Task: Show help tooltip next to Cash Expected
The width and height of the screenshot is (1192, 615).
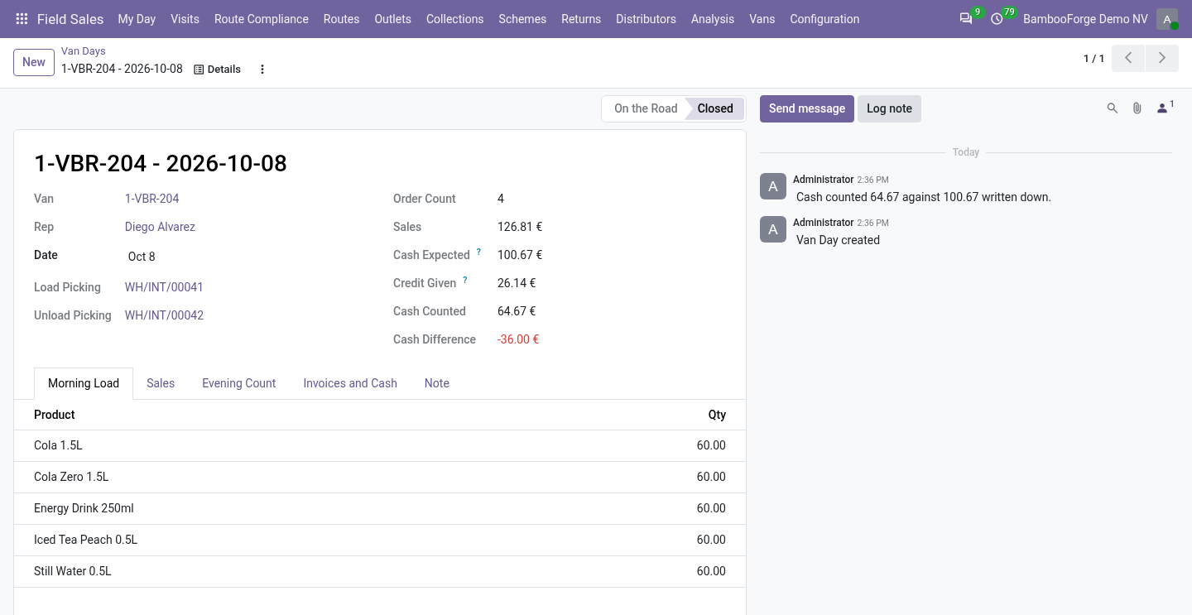Action: click(478, 252)
